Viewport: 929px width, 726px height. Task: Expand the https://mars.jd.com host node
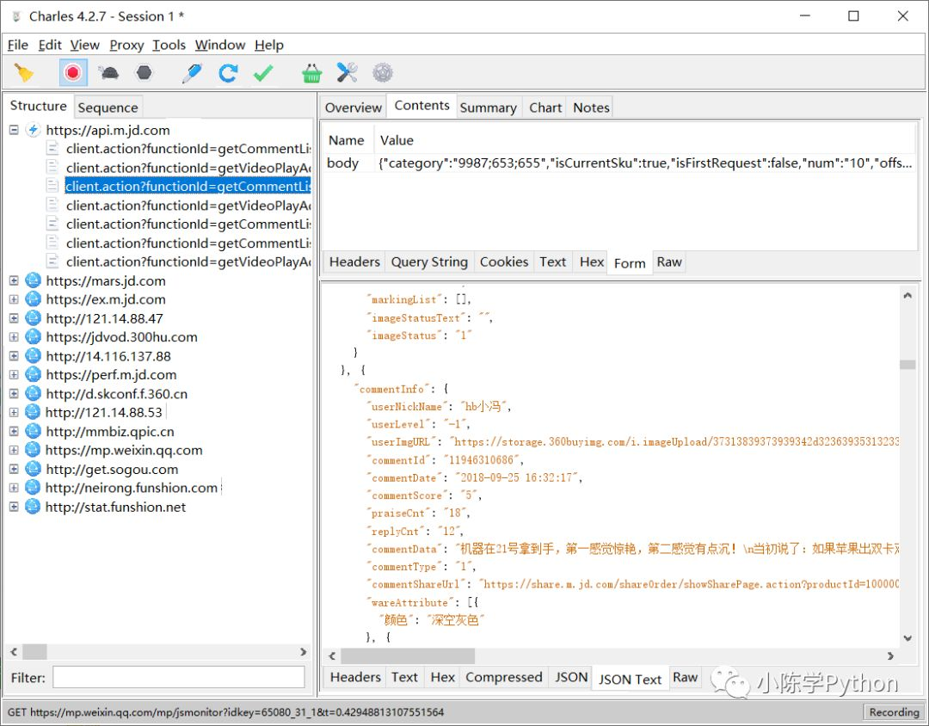(14, 280)
